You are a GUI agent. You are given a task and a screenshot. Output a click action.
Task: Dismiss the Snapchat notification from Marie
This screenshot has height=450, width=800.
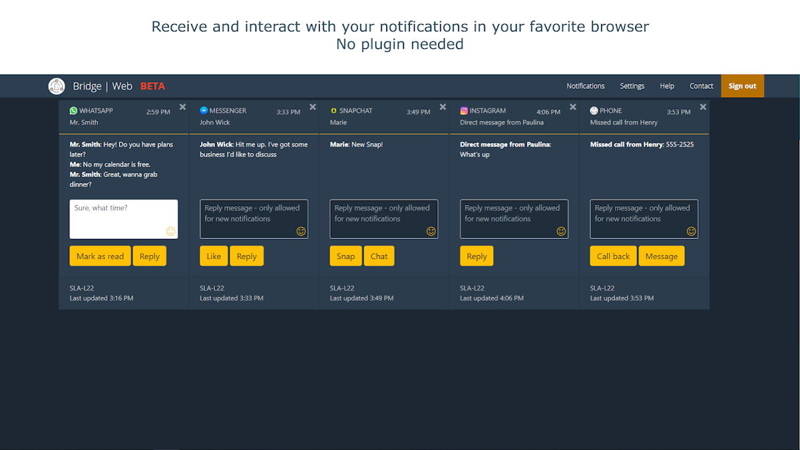click(x=443, y=107)
